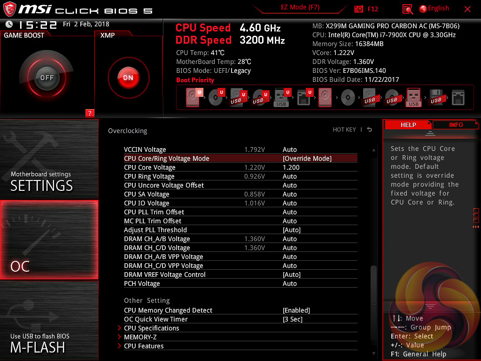This screenshot has height=361, width=481.
Task: Click the GAME BOOST panel header
Action: [x=24, y=35]
